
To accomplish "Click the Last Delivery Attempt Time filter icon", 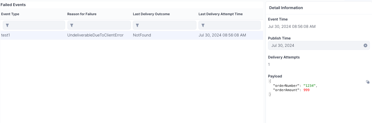I will pos(203,25).
